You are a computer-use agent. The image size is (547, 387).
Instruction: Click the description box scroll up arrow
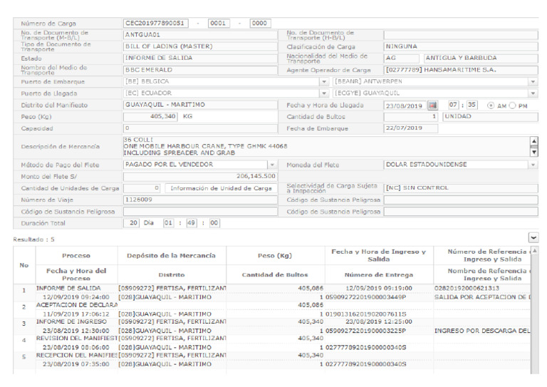click(x=533, y=141)
